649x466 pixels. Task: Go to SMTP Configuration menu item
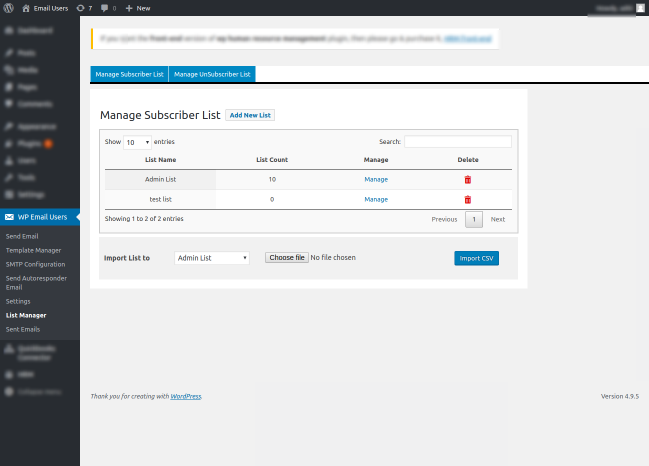[x=35, y=264]
